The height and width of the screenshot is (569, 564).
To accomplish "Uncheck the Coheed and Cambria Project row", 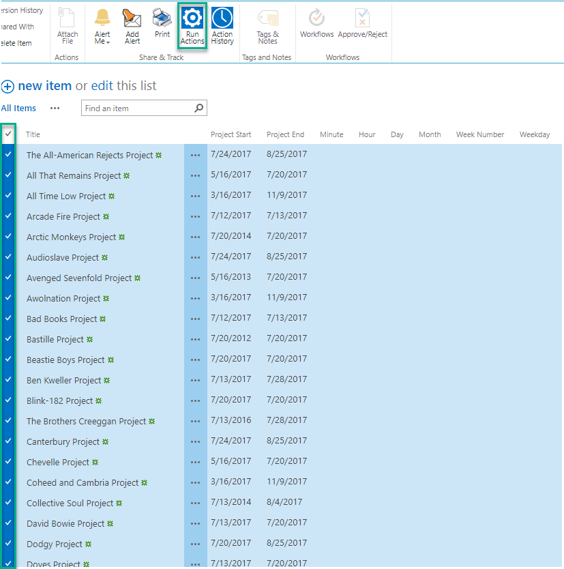I will pos(8,482).
